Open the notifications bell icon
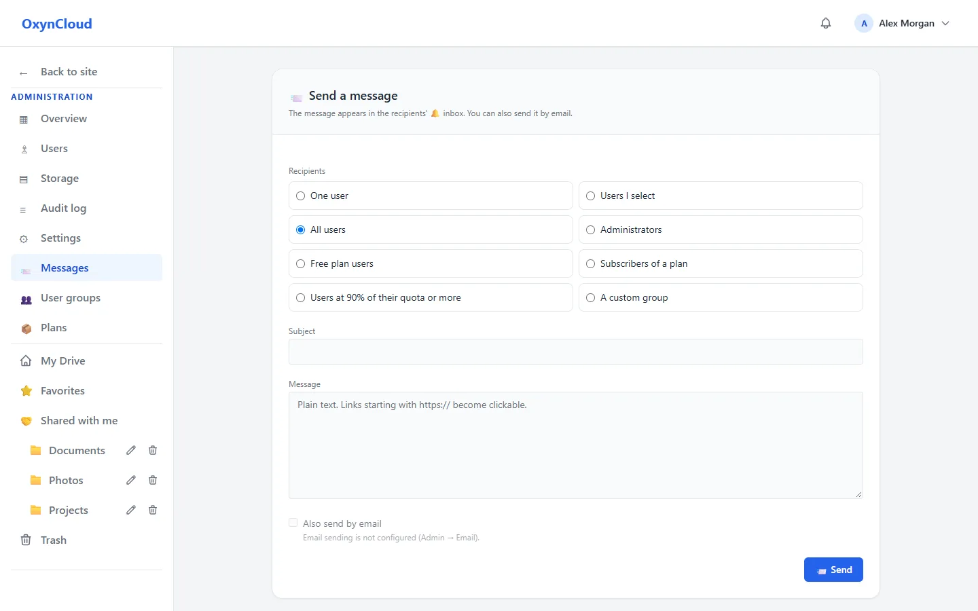The width and height of the screenshot is (978, 611). pyautogui.click(x=826, y=23)
